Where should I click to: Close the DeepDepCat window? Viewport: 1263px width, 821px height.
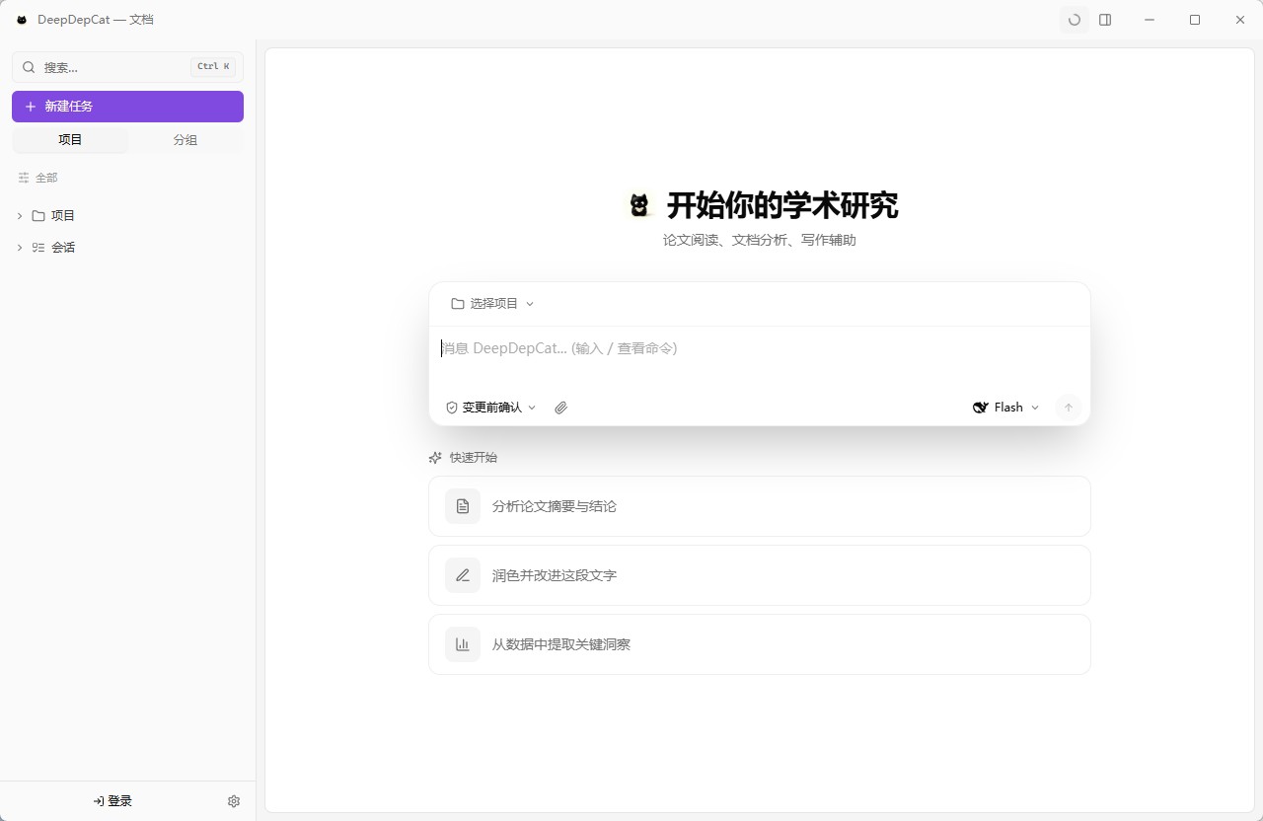pyautogui.click(x=1240, y=20)
